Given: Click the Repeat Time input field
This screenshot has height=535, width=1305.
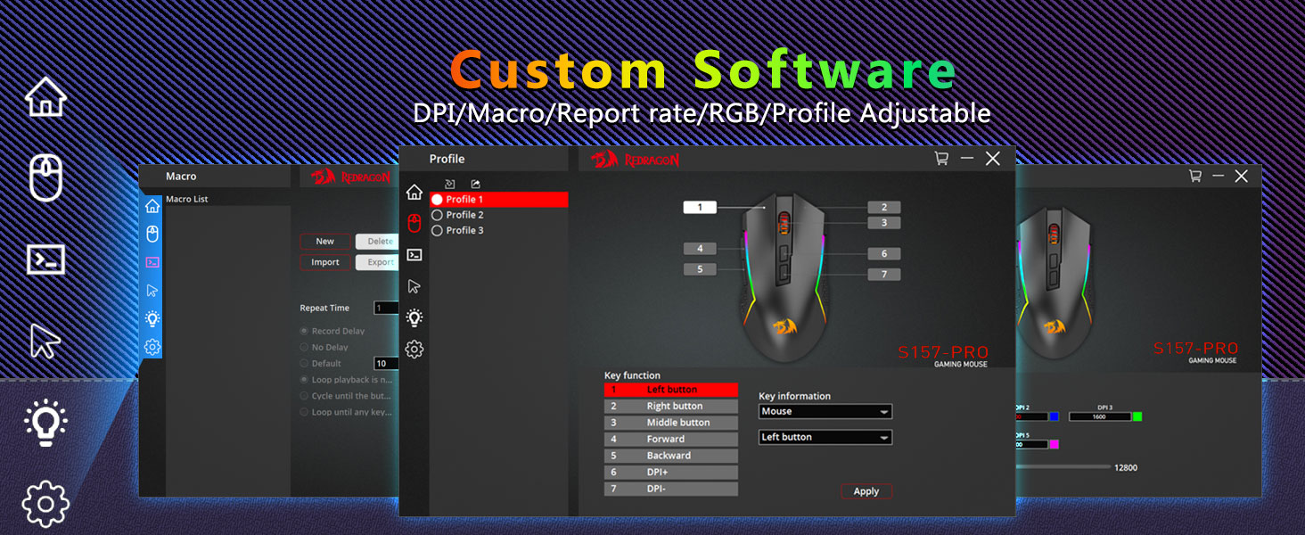Looking at the screenshot, I should pos(385,309).
